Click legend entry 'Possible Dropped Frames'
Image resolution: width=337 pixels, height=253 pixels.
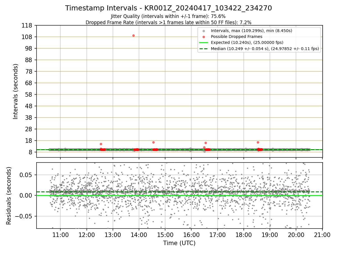coord(236,37)
